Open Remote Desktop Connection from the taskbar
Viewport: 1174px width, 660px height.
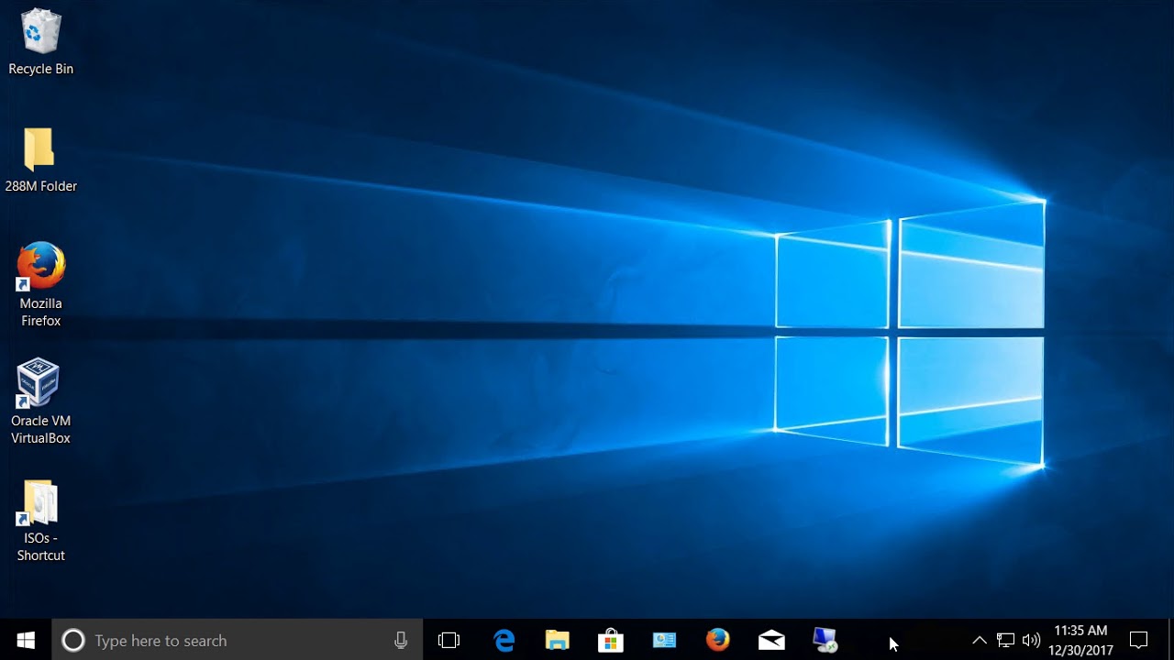tap(824, 640)
